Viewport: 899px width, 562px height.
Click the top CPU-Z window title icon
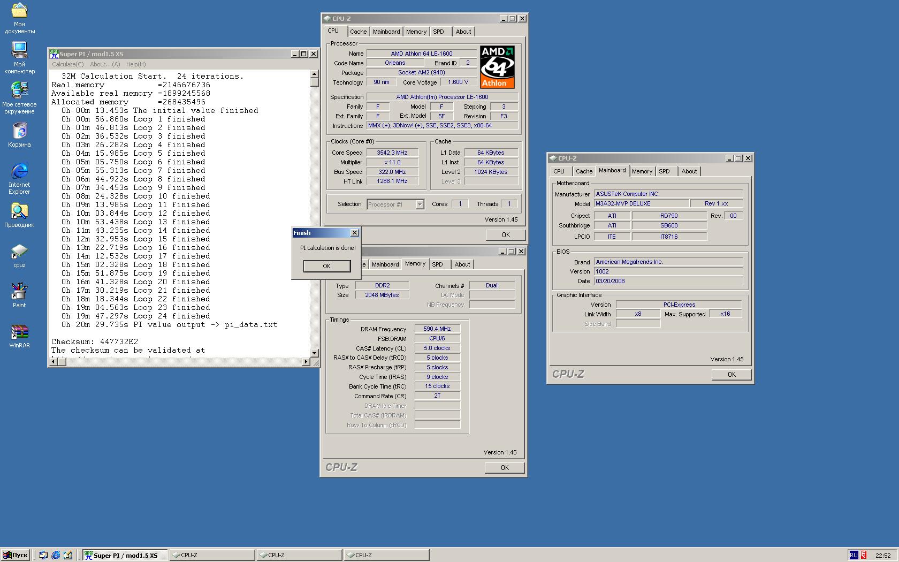pyautogui.click(x=327, y=18)
